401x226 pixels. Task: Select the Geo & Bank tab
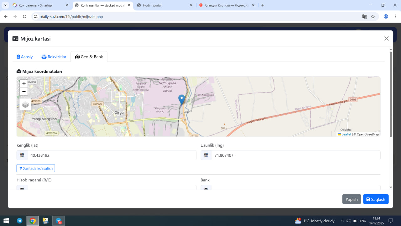(x=89, y=57)
